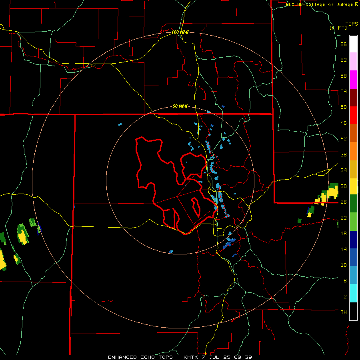Click the "46" legend value
The height and width of the screenshot is (360, 360).
coord(344,123)
